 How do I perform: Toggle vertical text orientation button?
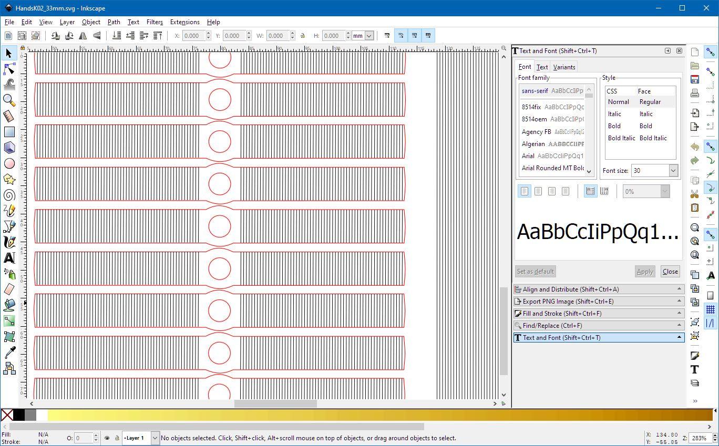click(x=604, y=191)
